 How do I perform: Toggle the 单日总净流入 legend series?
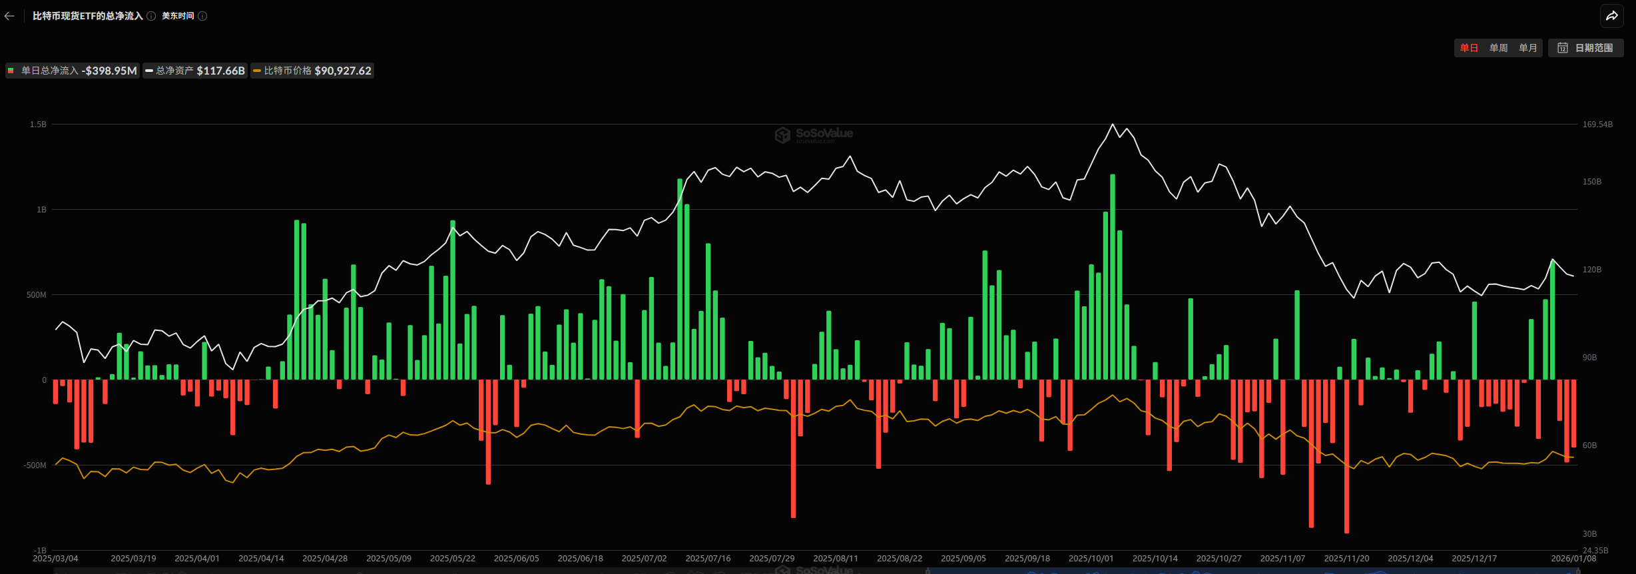coord(73,71)
